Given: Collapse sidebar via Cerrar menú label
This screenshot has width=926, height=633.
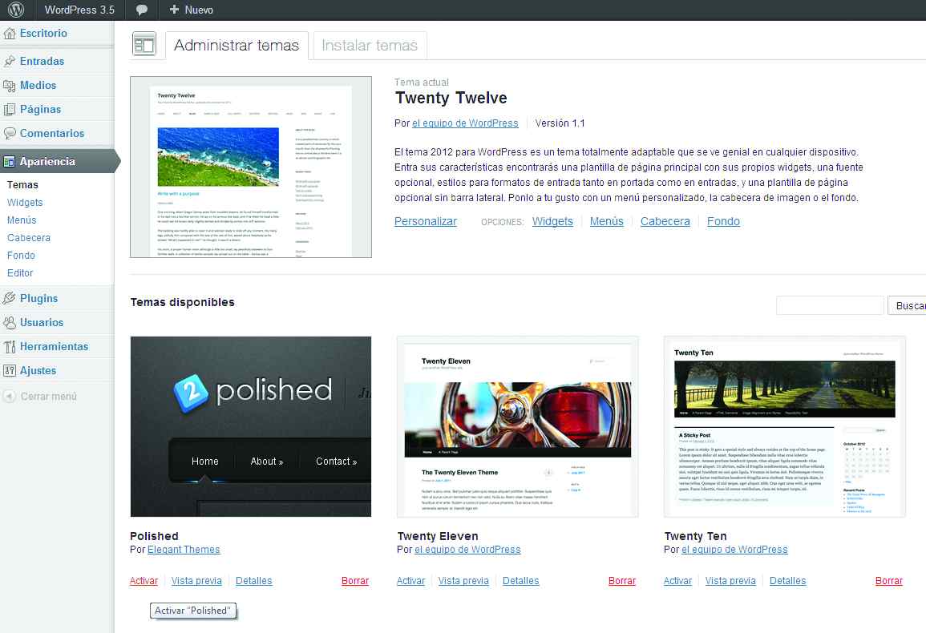Looking at the screenshot, I should tap(48, 397).
